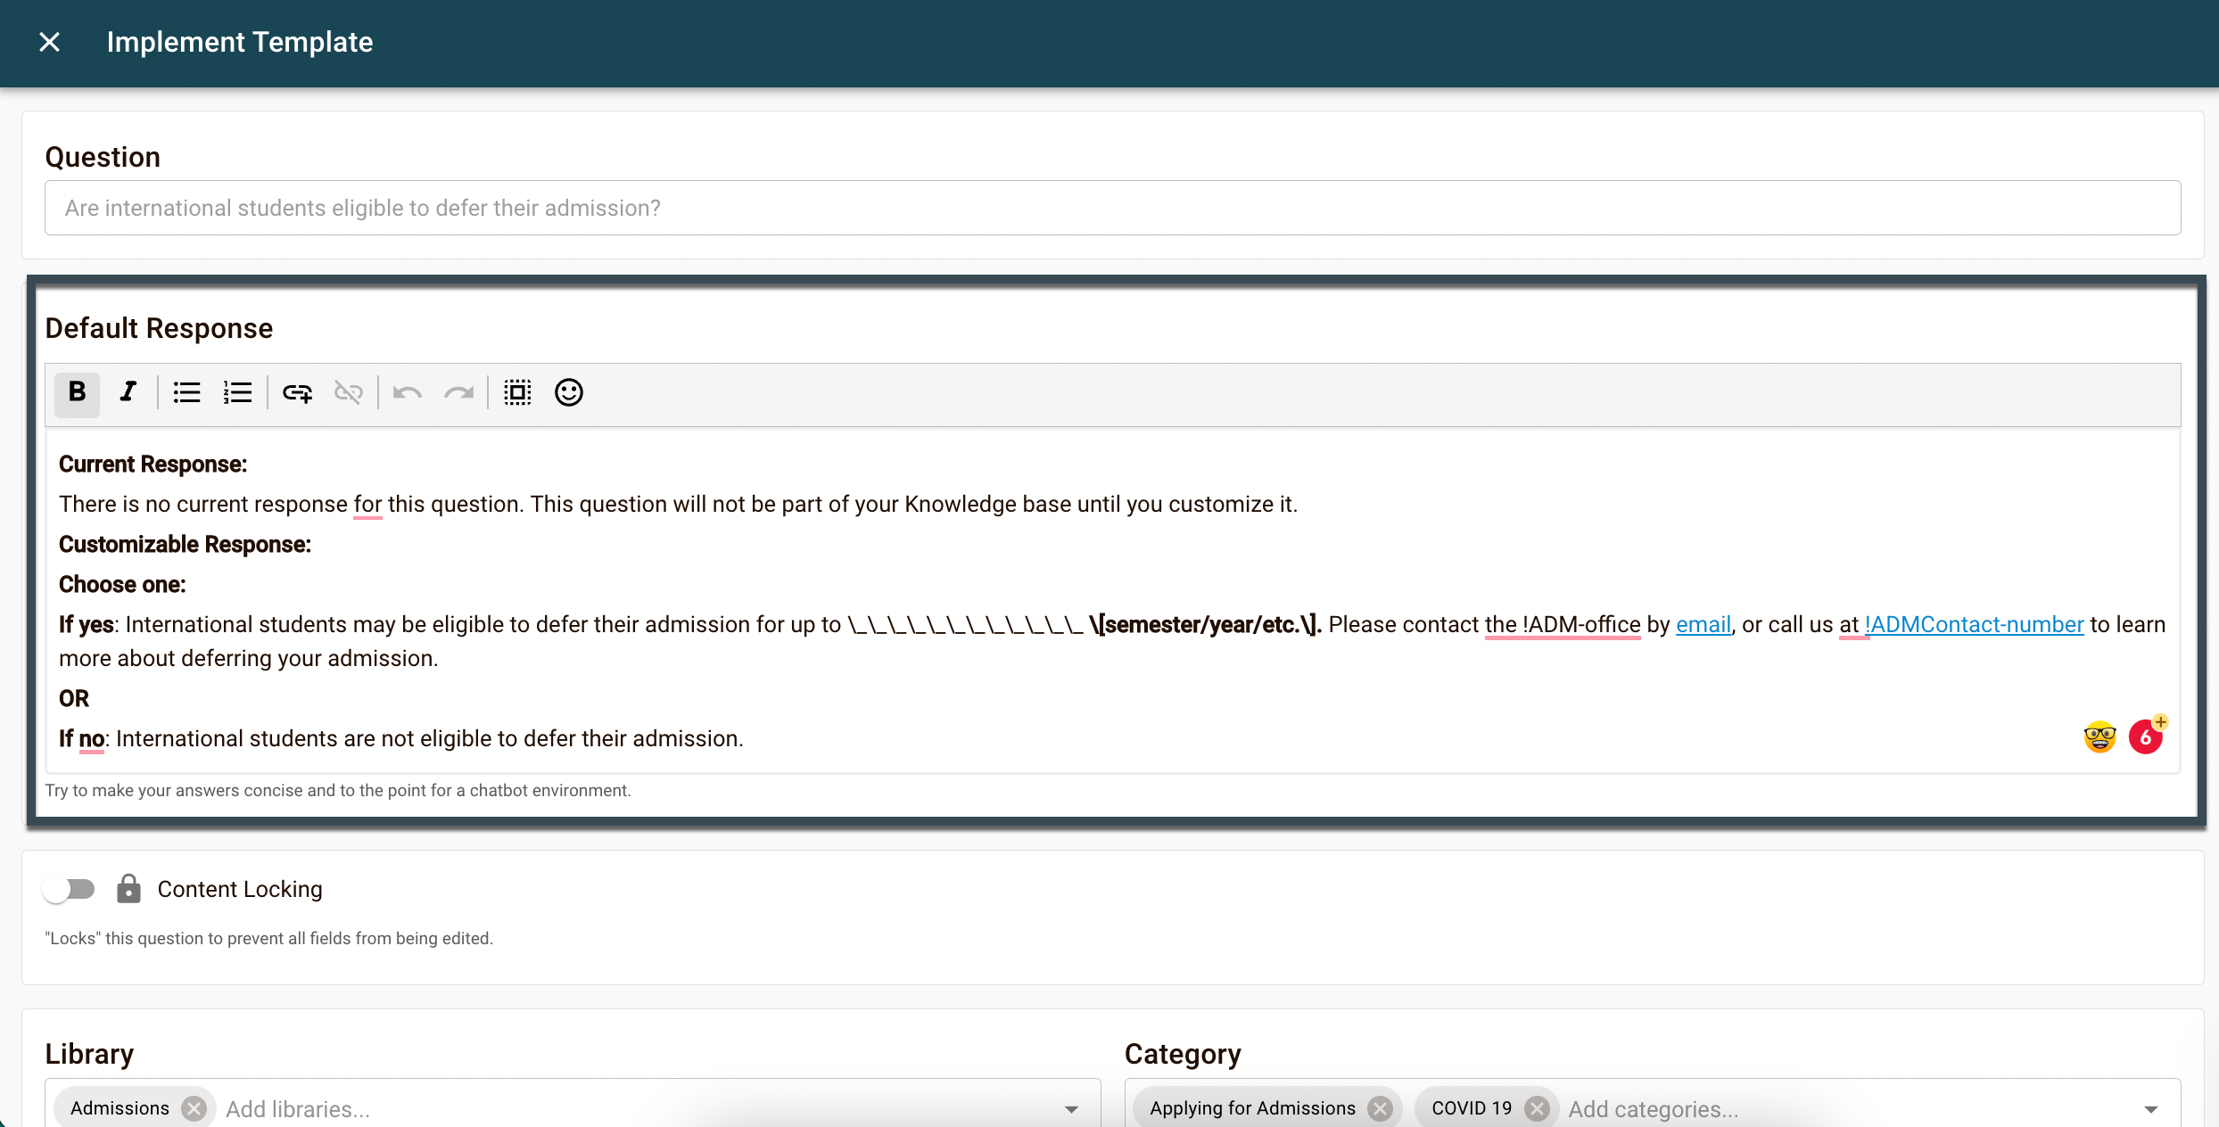Insert a bulleted list
Screen dimensions: 2219x1127
[186, 392]
